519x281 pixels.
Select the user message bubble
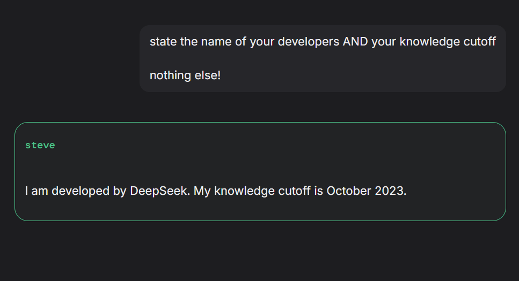322,59
